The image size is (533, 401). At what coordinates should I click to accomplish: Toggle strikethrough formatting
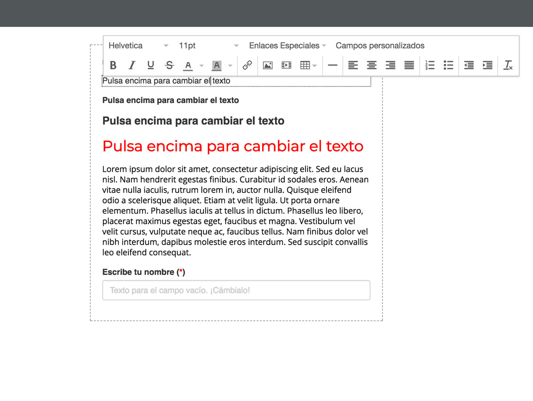[x=169, y=65]
